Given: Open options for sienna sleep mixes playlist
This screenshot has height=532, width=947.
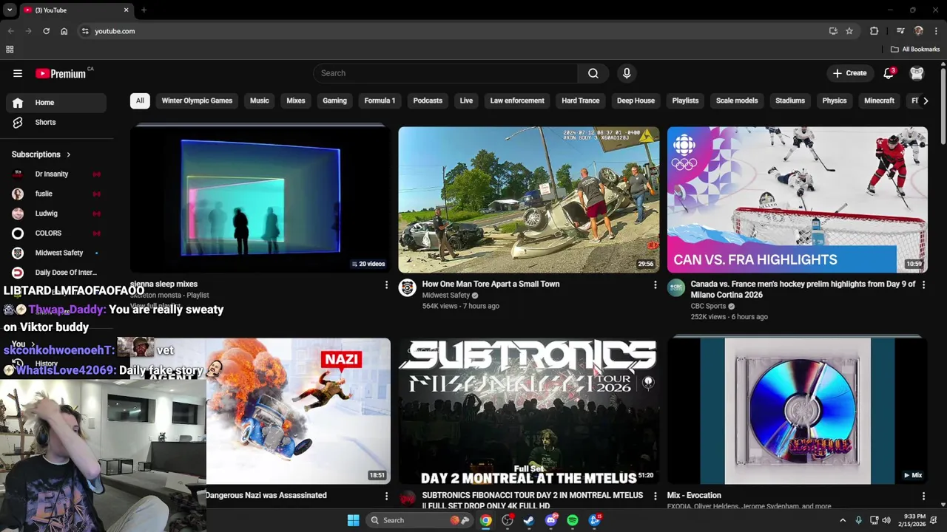Looking at the screenshot, I should [x=386, y=284].
